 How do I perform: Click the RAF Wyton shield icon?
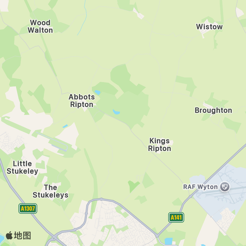click(x=225, y=187)
